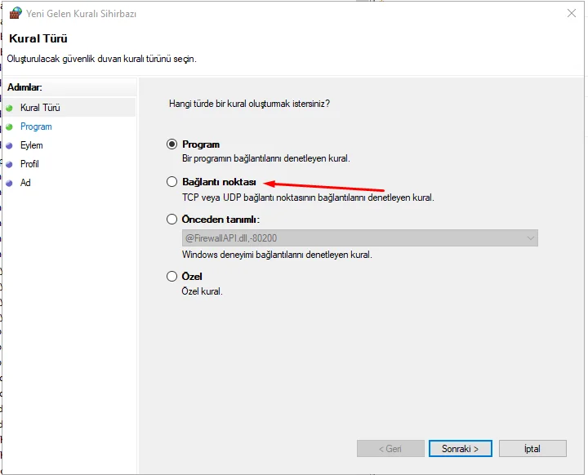Screen dimensions: 588x475
Task: Select the Özel rule type option
Action: 171,277
